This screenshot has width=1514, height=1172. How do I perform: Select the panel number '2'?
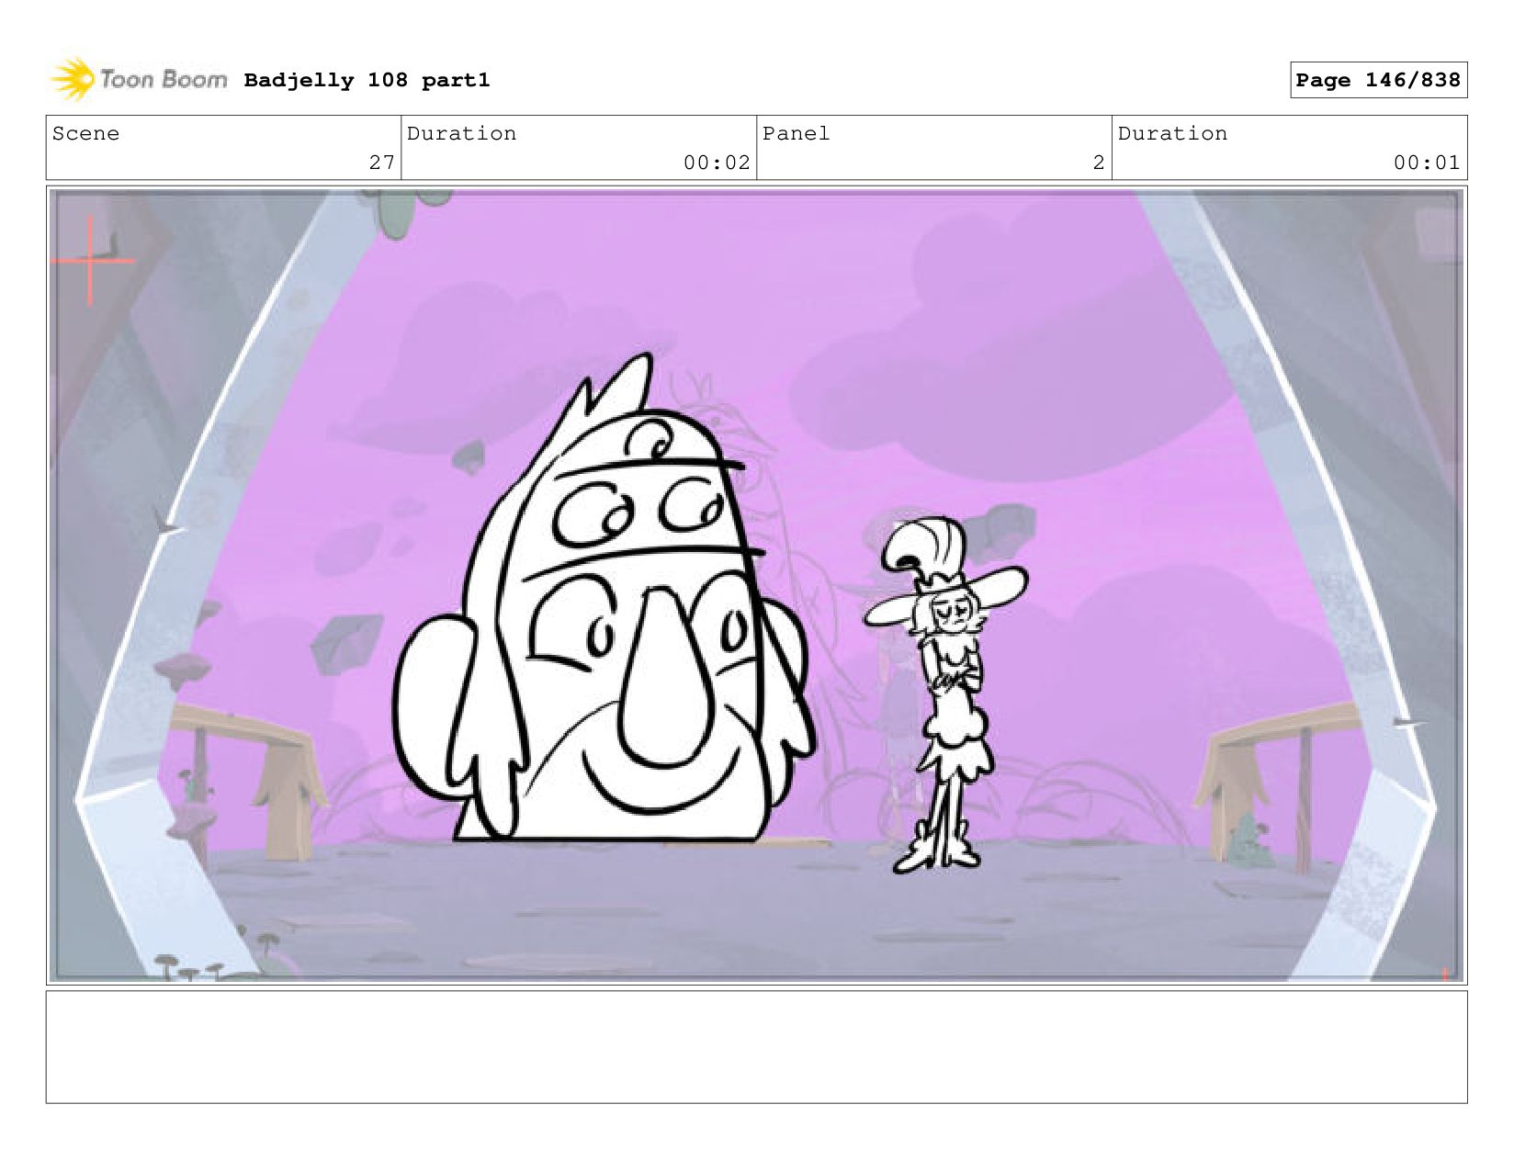coord(1098,163)
